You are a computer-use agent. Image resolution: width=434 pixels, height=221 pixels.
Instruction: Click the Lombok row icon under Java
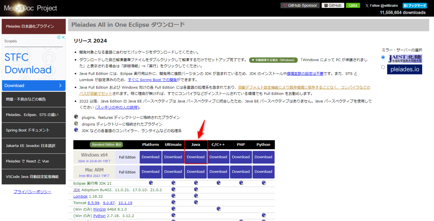pyautogui.click(x=196, y=196)
